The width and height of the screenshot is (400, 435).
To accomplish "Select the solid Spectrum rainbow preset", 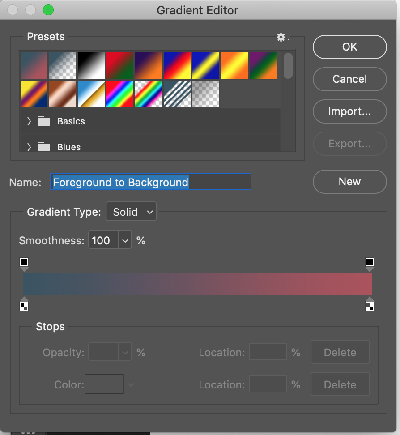I will coord(120,94).
